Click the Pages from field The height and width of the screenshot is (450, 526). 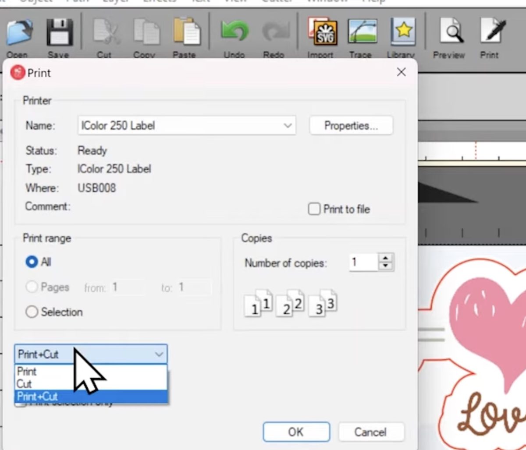[x=128, y=287]
